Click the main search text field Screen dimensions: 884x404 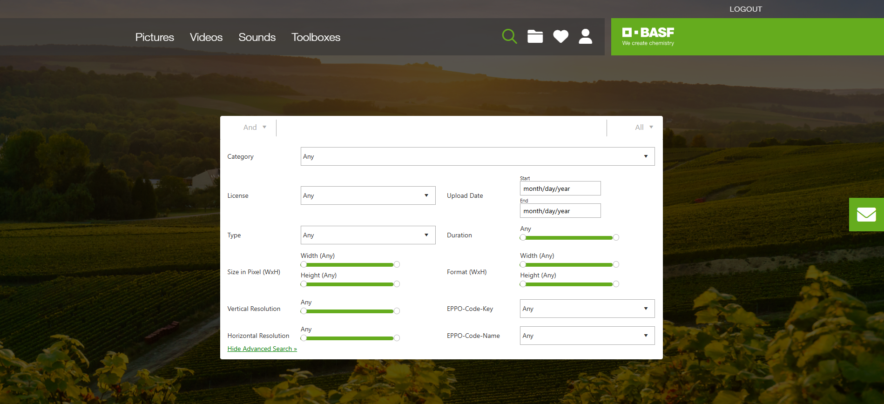(x=441, y=128)
